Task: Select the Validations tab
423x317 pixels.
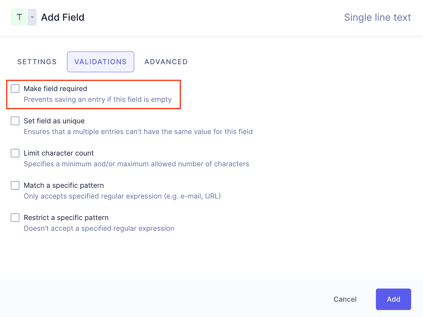Action: [101, 62]
